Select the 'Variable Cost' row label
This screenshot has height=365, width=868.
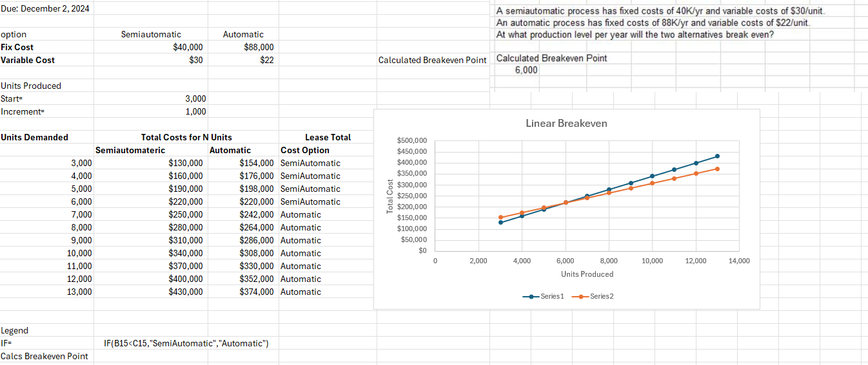(x=28, y=60)
